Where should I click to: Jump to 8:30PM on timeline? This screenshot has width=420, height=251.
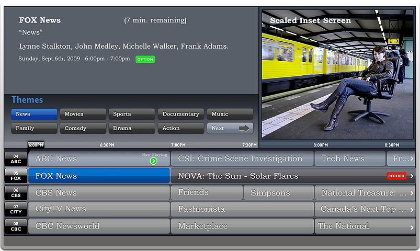point(392,145)
